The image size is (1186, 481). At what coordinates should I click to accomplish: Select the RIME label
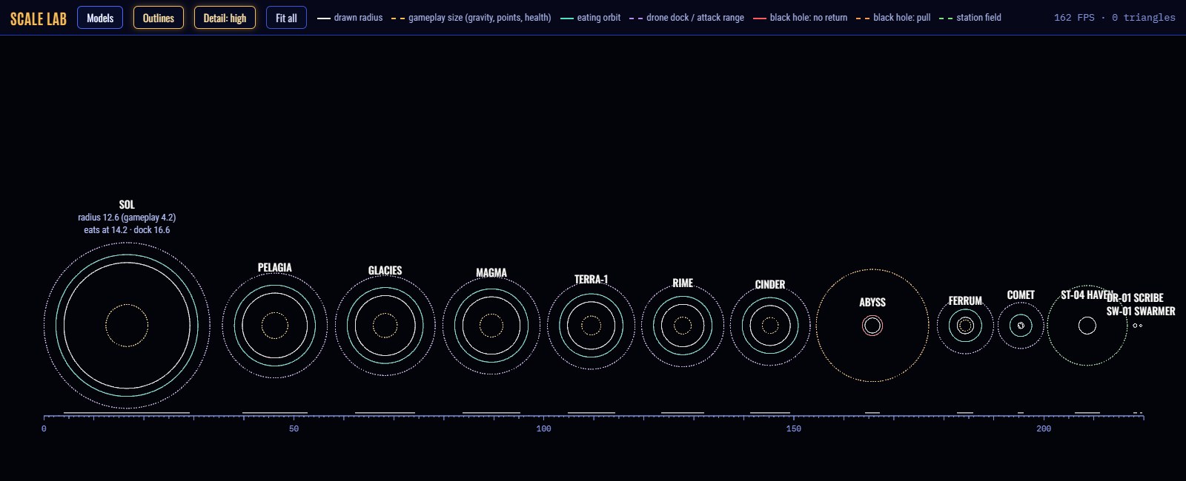(x=683, y=283)
